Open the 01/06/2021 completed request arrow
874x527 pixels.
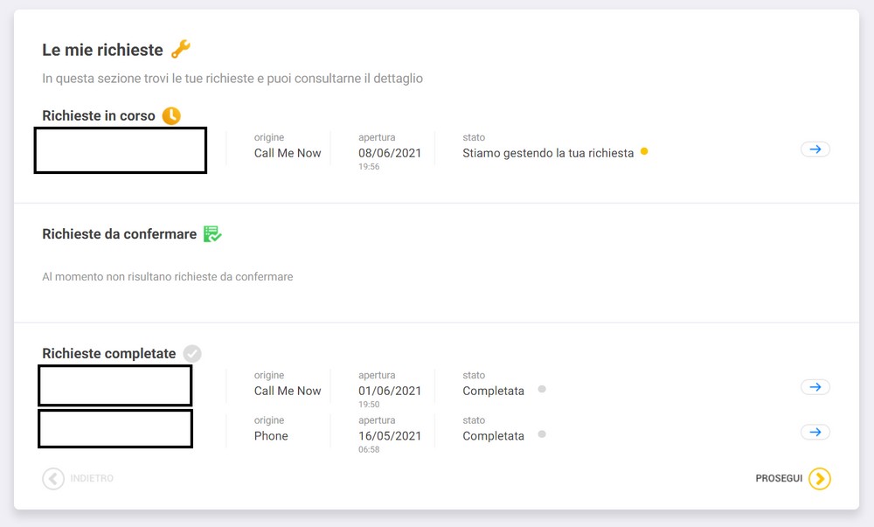click(815, 387)
